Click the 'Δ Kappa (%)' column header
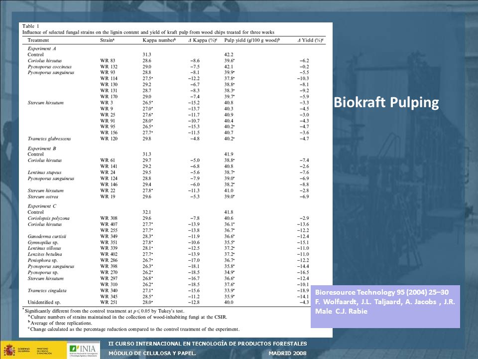The image size is (478, 359). point(203,40)
